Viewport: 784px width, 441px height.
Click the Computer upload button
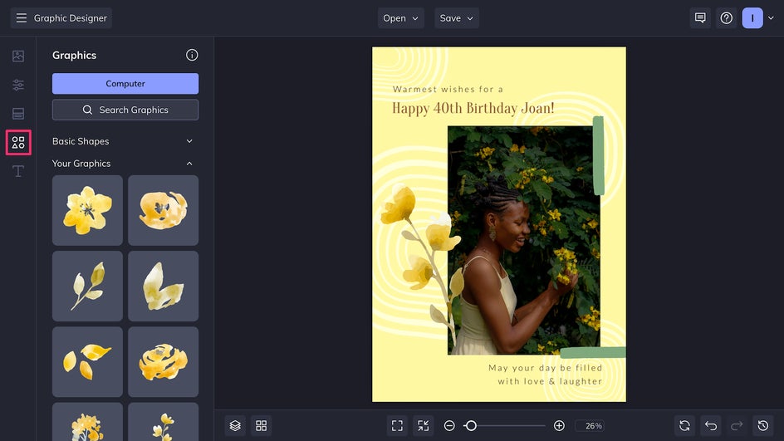125,84
